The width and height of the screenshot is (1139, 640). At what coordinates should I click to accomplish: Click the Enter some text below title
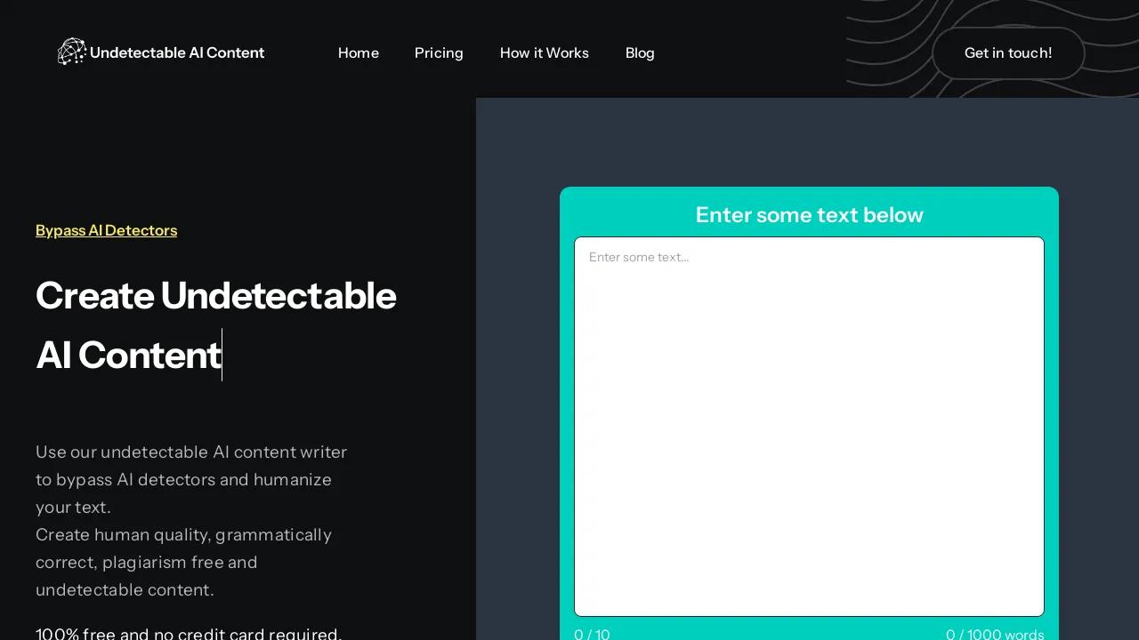[809, 215]
